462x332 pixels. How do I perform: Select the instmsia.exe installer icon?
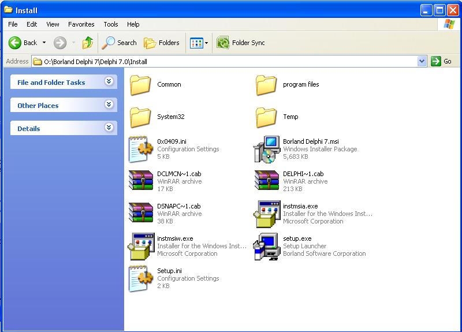pyautogui.click(x=267, y=214)
